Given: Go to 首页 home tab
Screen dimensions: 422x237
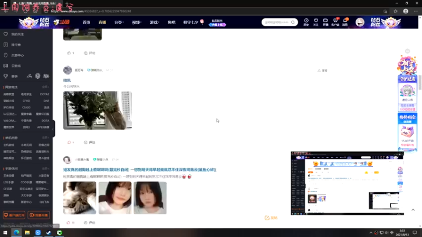Looking at the screenshot, I should coord(87,22).
